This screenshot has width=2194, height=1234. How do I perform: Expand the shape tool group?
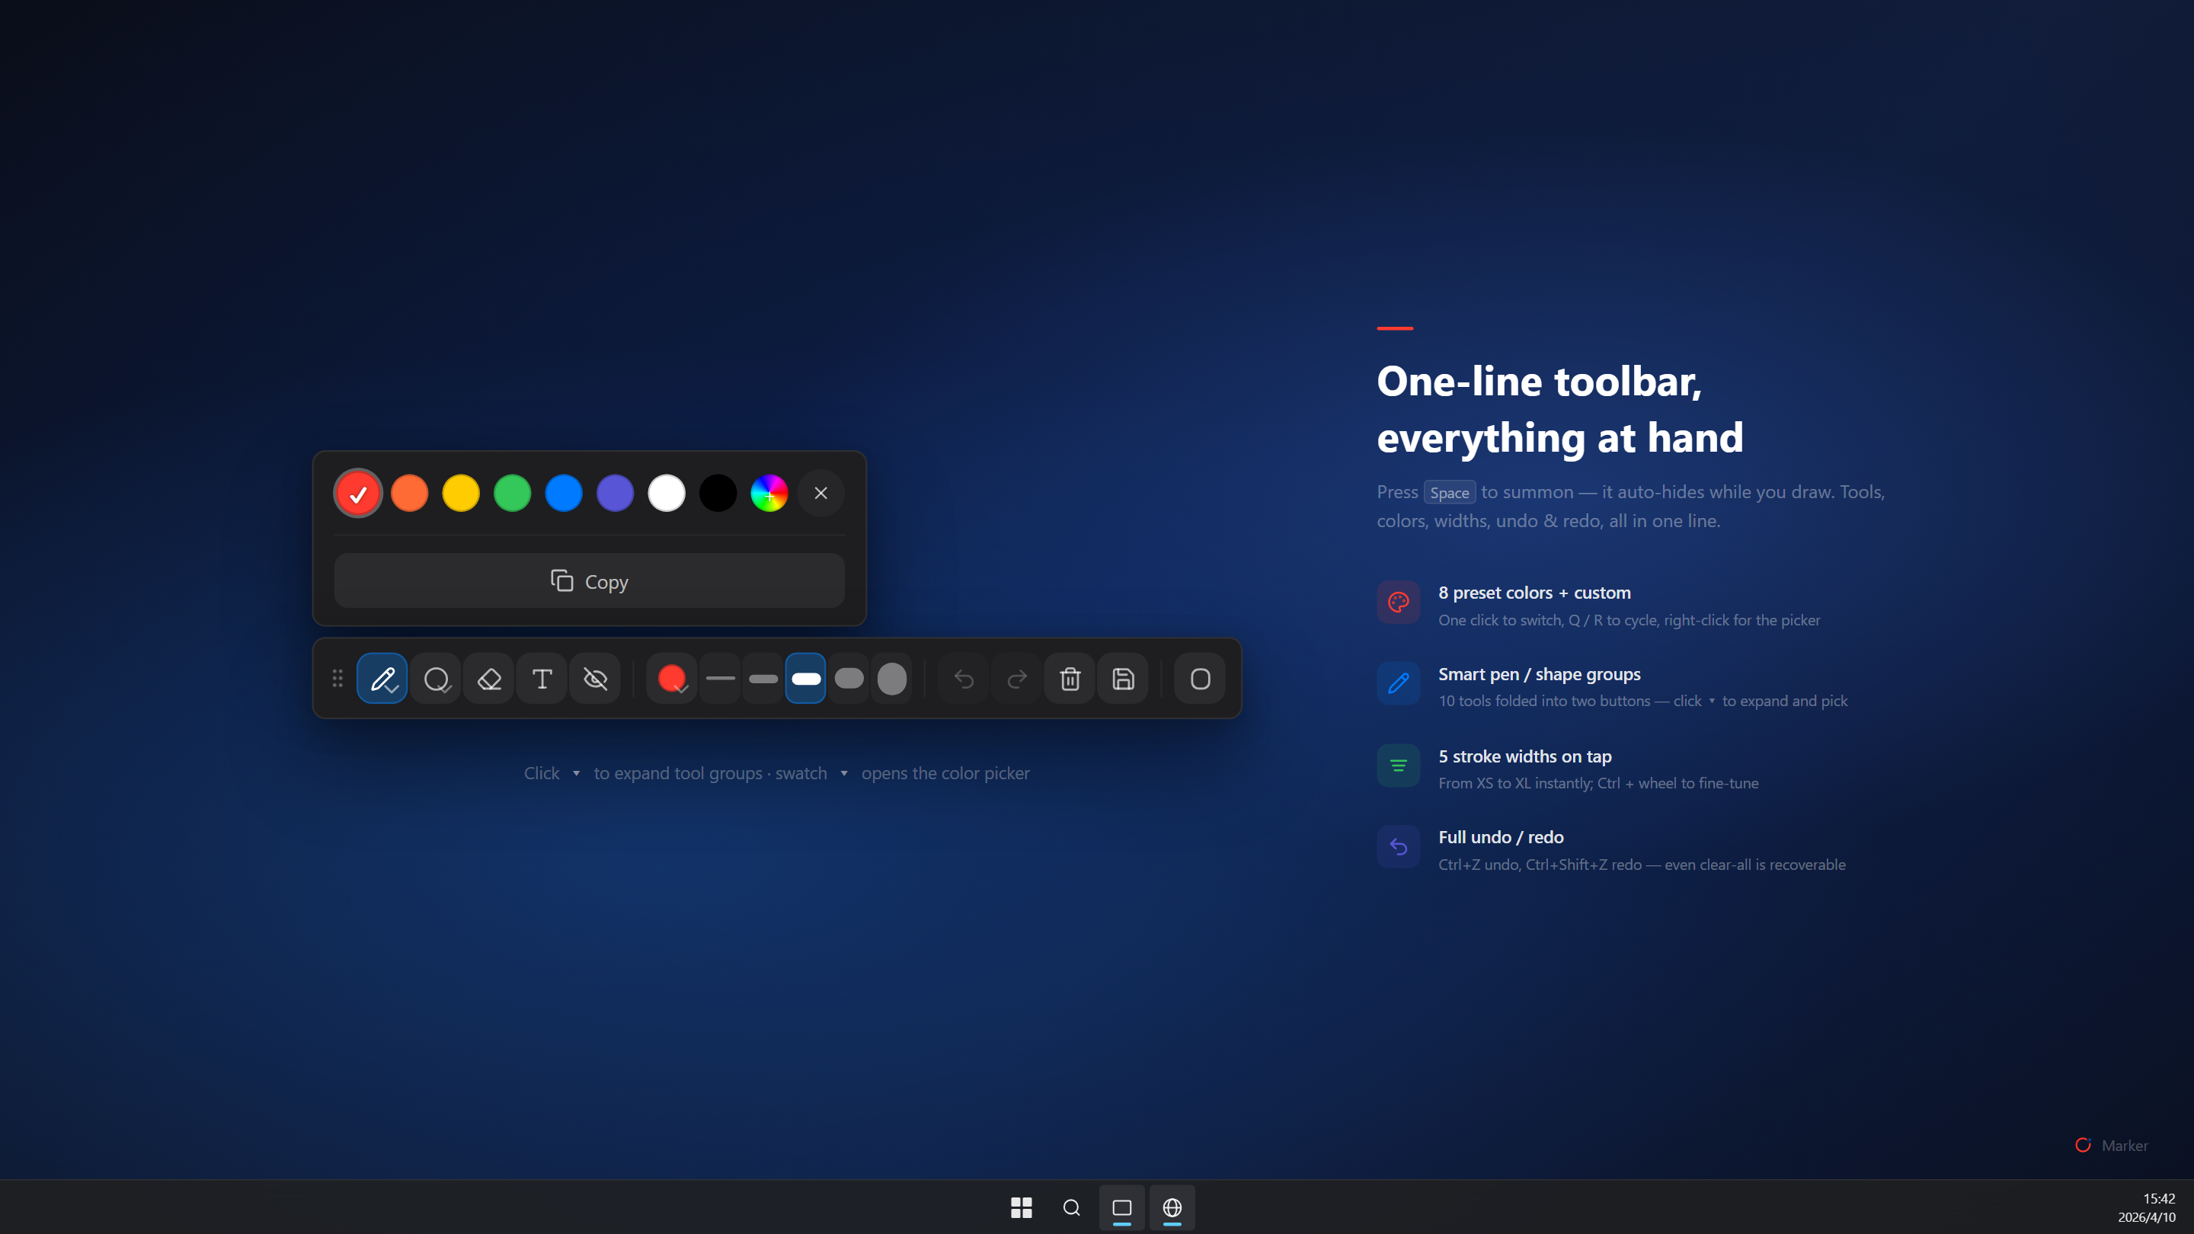point(436,679)
